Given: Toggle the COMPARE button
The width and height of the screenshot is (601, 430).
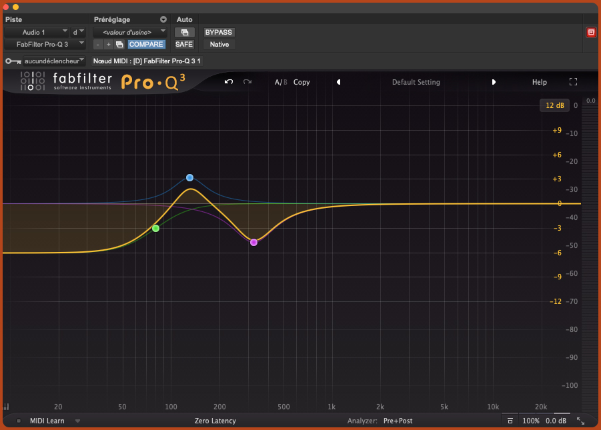Looking at the screenshot, I should click(x=146, y=44).
